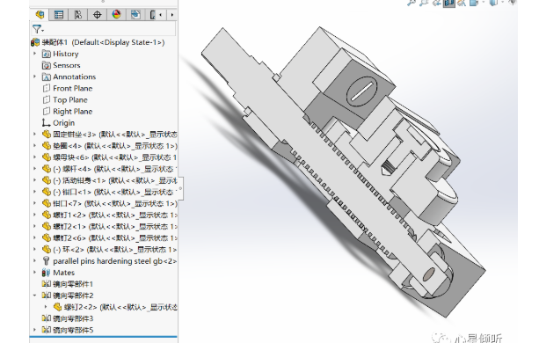Open the DimXpertManager crosshair tab
Screen dimensions: 539x343
click(98, 15)
